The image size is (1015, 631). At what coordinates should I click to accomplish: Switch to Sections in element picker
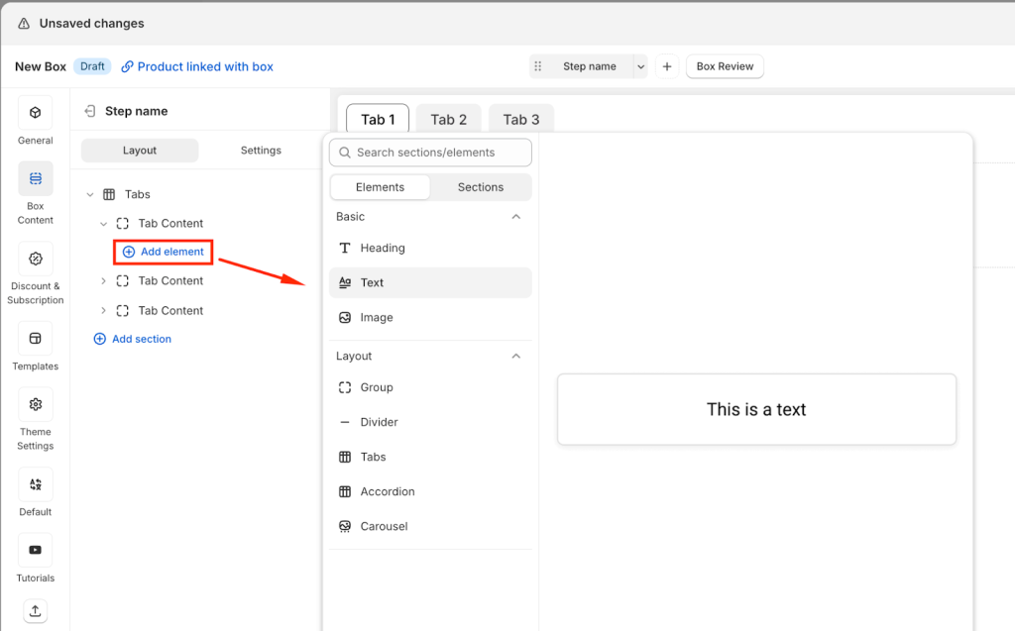[481, 187]
